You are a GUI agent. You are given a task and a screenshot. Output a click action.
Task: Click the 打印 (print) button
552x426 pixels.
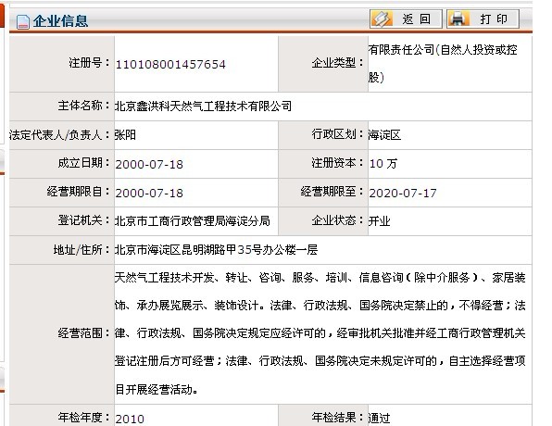pyautogui.click(x=483, y=19)
